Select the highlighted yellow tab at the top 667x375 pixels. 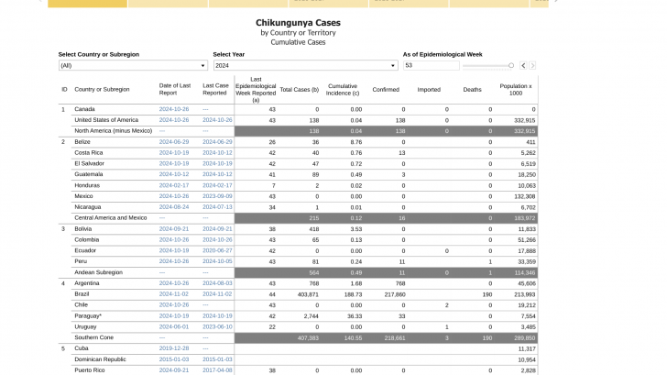[x=87, y=3]
